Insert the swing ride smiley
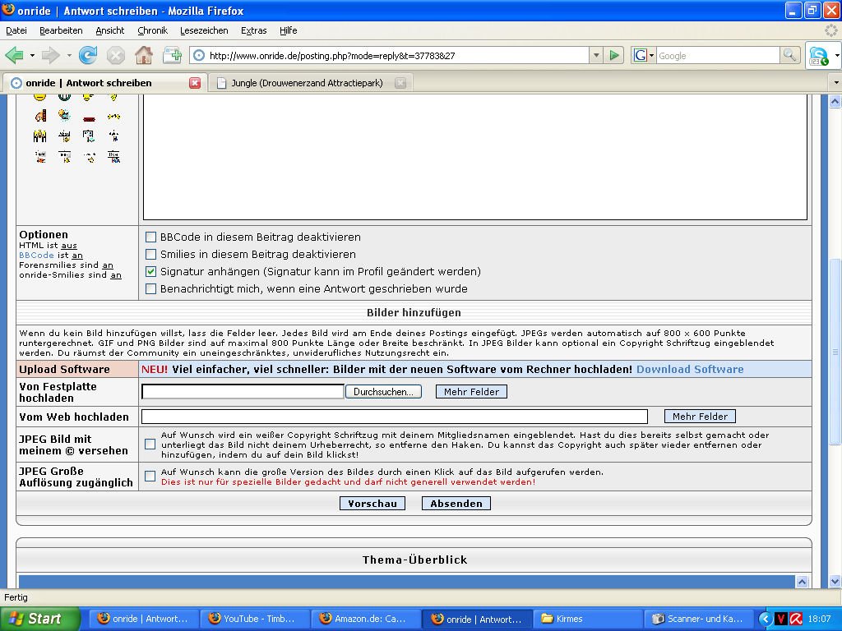 point(64,136)
